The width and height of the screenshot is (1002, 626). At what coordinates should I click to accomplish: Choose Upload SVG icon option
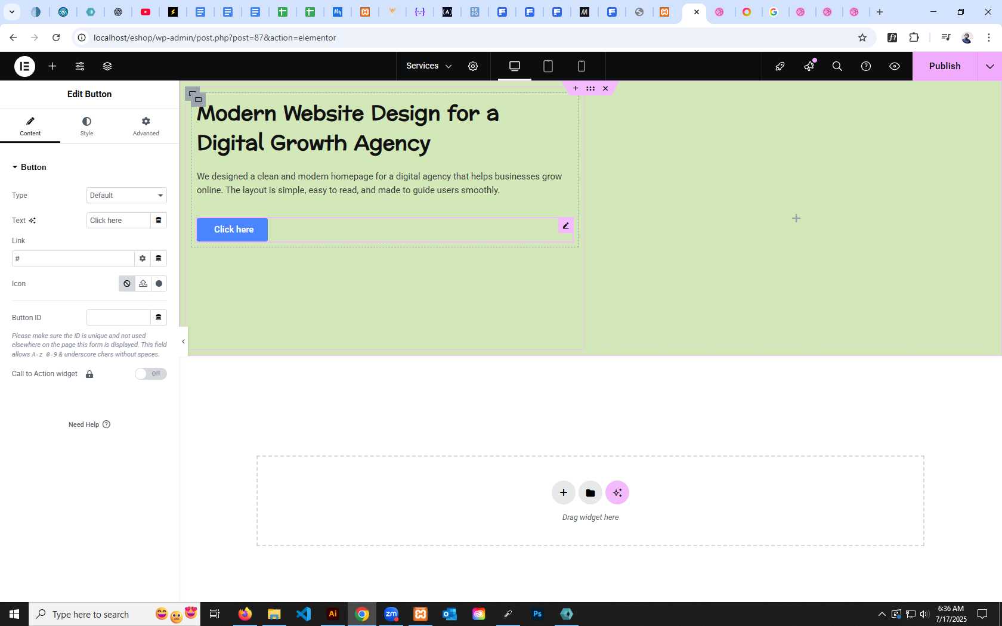click(143, 284)
